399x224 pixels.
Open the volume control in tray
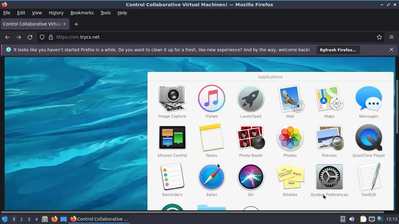pos(352,219)
